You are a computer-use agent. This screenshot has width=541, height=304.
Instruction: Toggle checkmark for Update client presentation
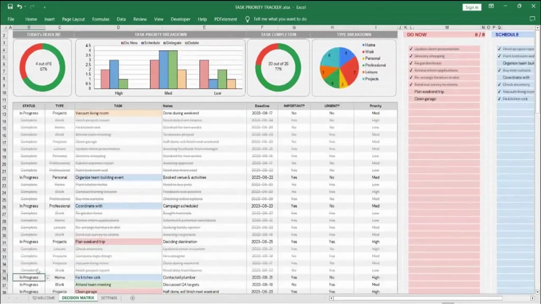(x=411, y=49)
